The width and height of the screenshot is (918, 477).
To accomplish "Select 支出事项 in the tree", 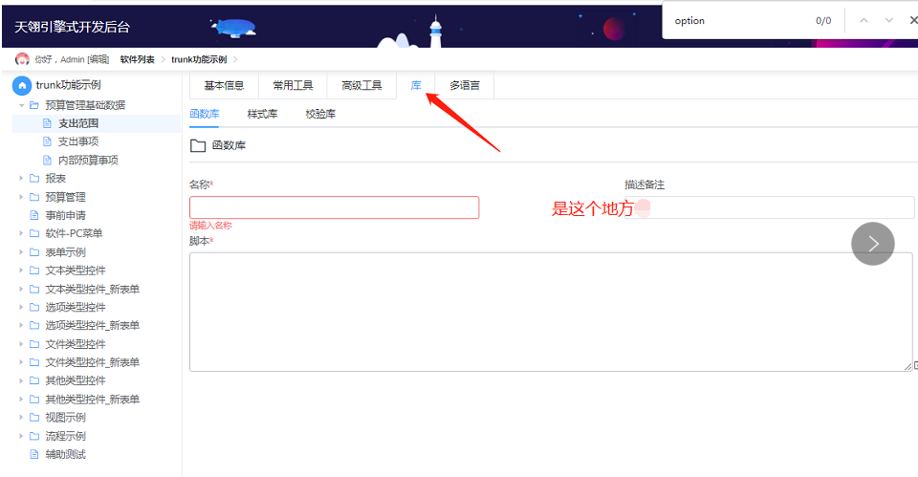I will 77,141.
